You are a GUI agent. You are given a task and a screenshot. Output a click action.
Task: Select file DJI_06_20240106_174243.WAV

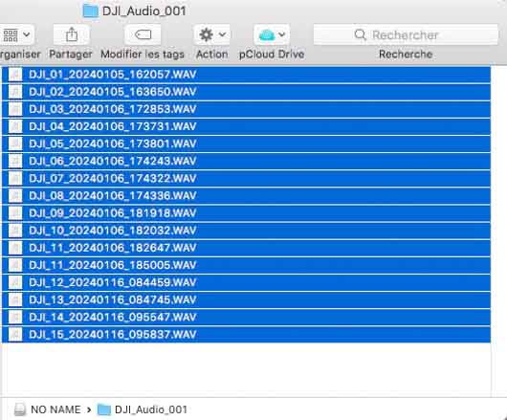[246, 162]
